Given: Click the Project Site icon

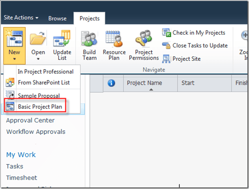Looking at the screenshot, I should (167, 59).
